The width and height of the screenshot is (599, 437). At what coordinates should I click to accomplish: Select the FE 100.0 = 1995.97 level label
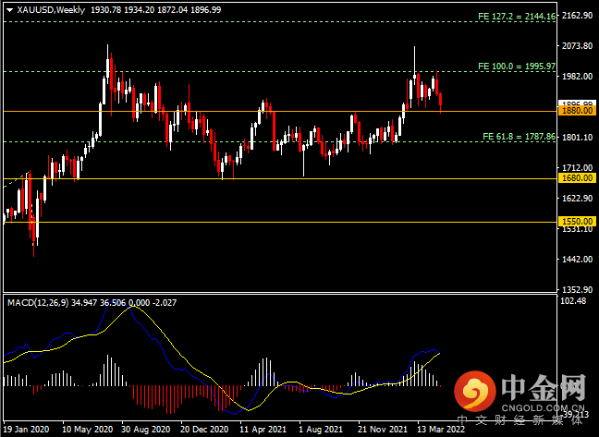pyautogui.click(x=517, y=67)
